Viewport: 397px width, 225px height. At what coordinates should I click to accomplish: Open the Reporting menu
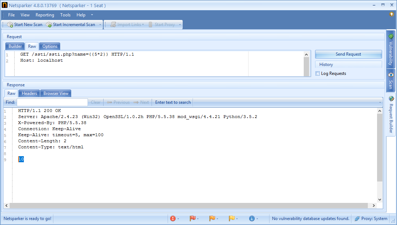pos(45,15)
